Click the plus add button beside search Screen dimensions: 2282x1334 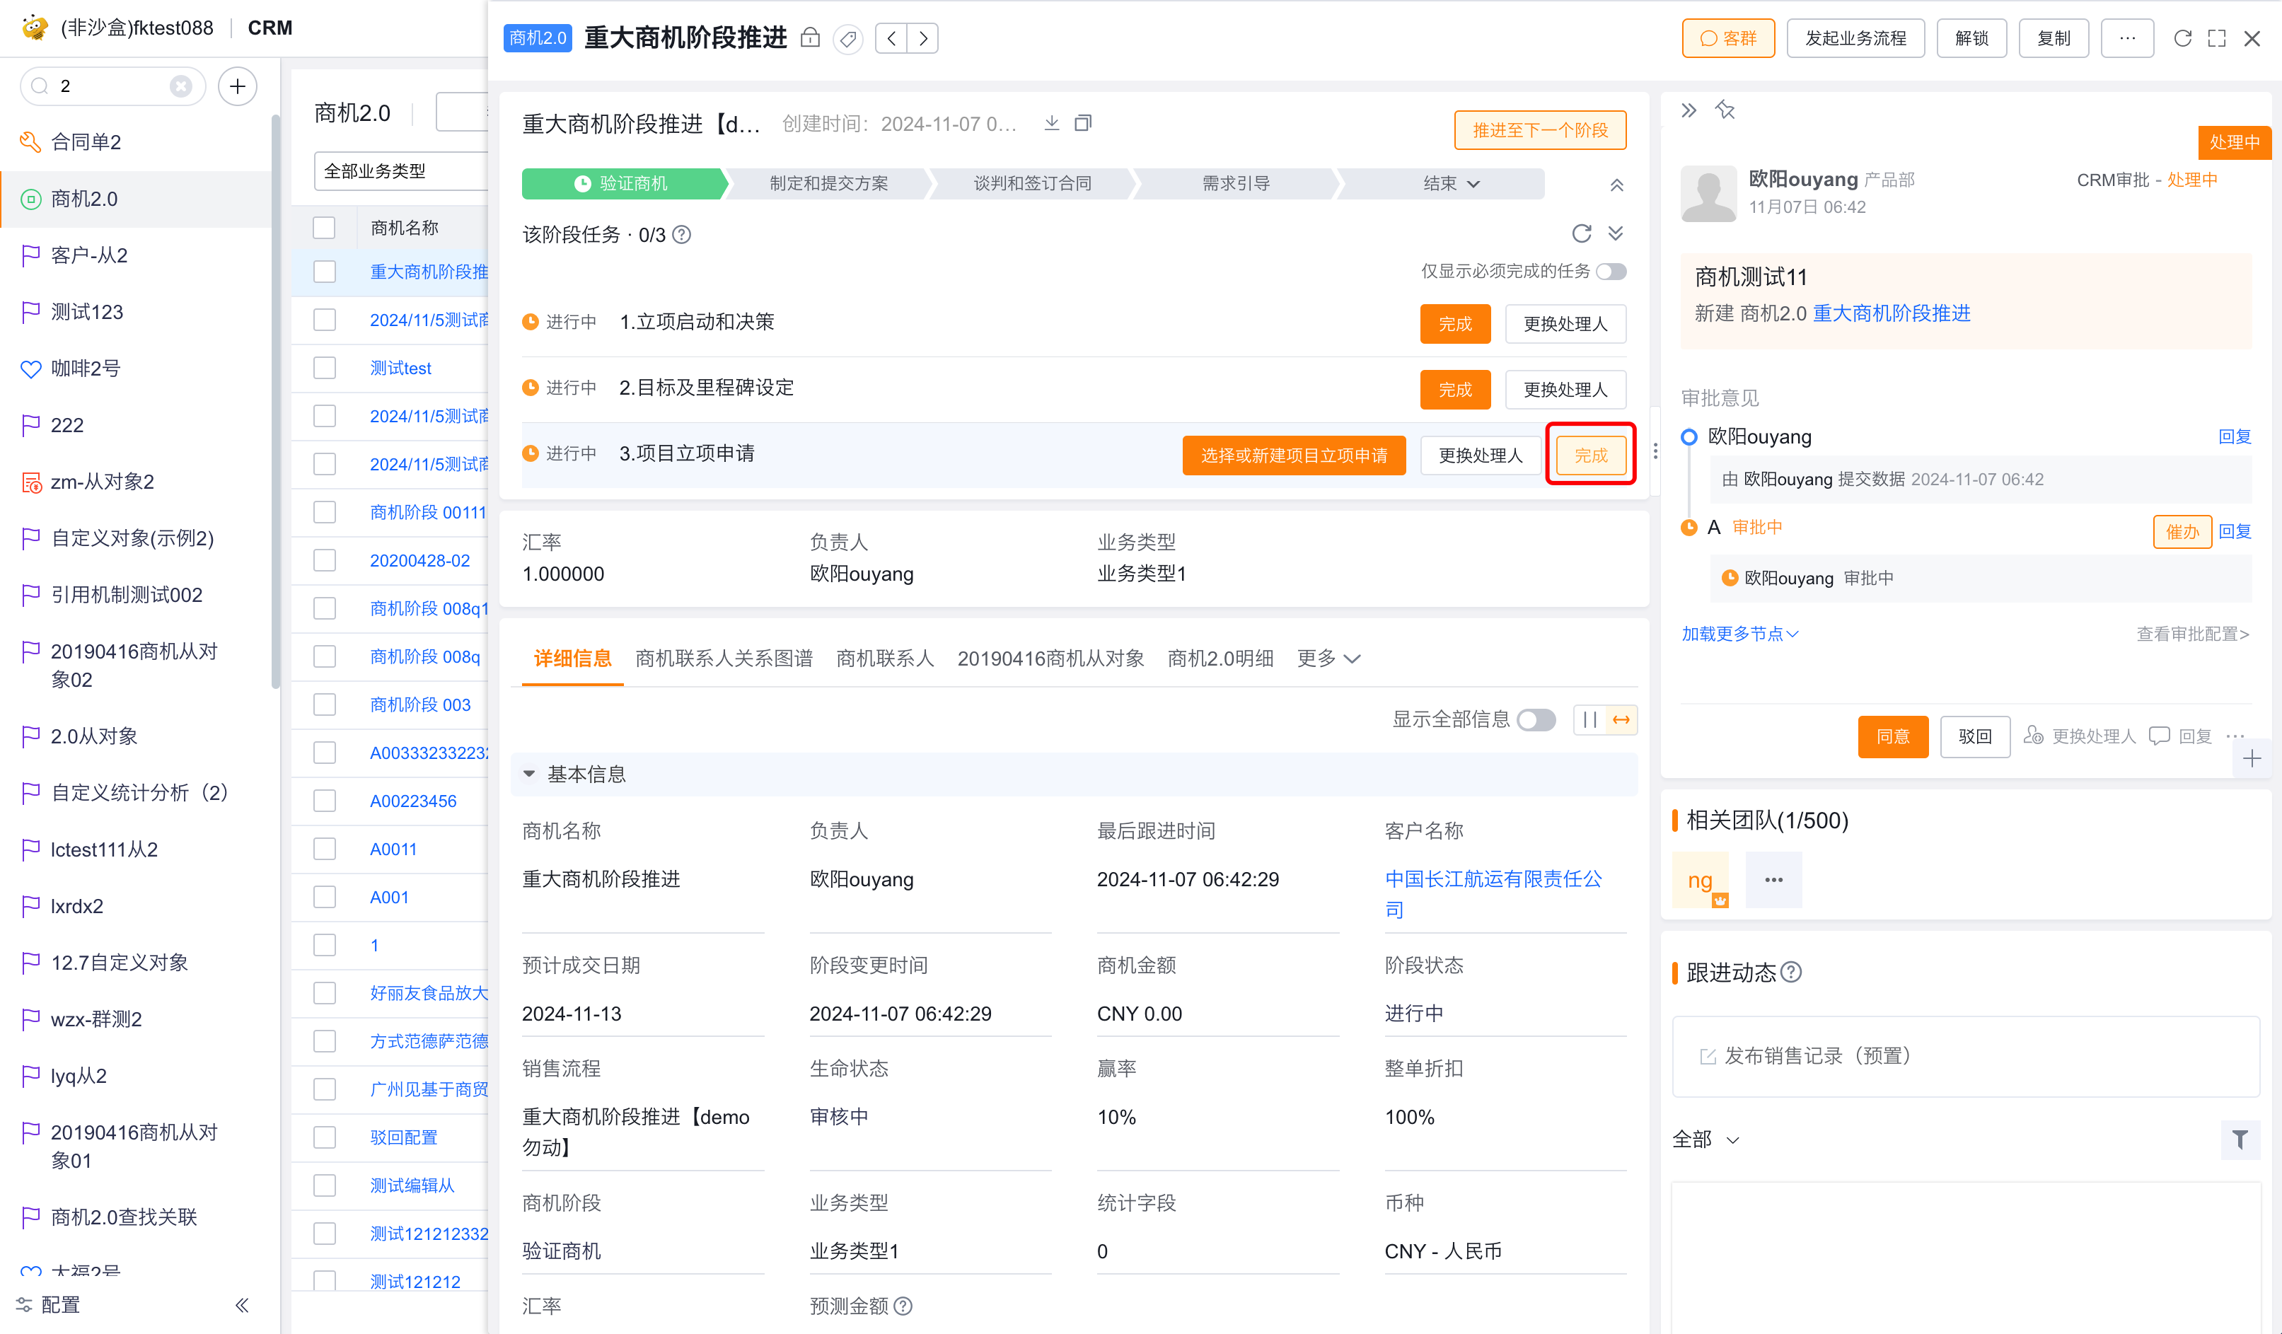click(x=237, y=86)
